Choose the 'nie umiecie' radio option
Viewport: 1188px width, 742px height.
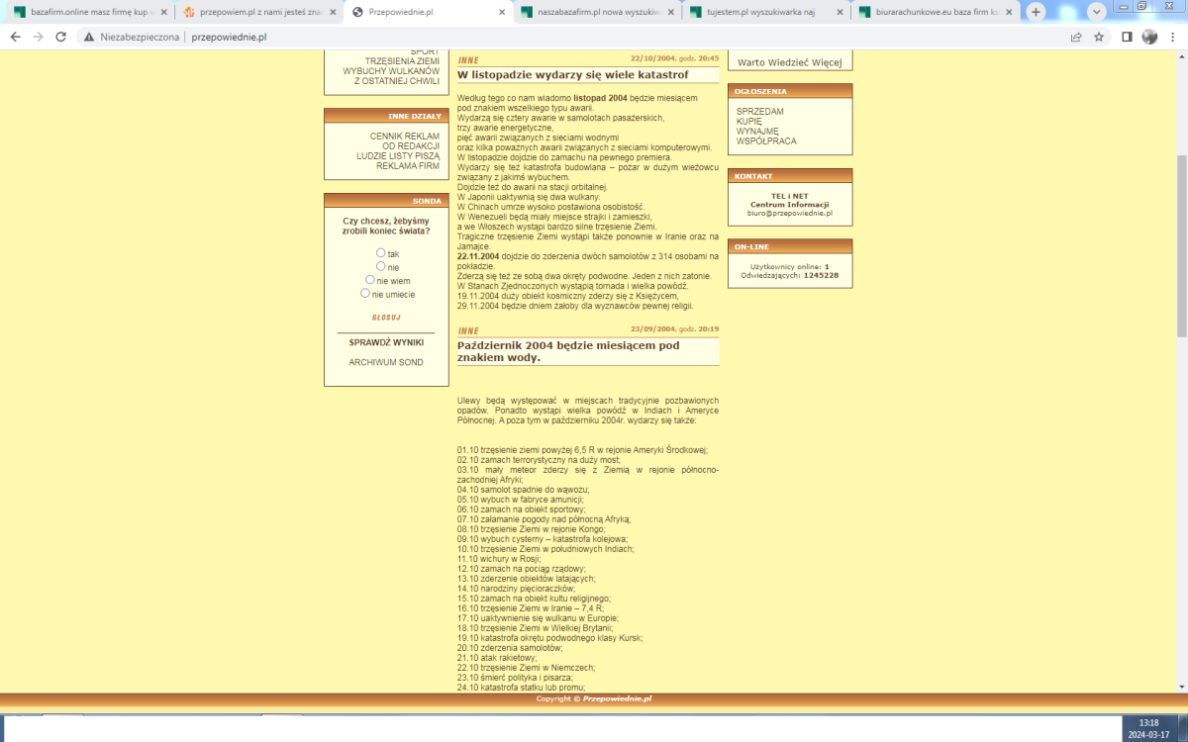pos(365,293)
